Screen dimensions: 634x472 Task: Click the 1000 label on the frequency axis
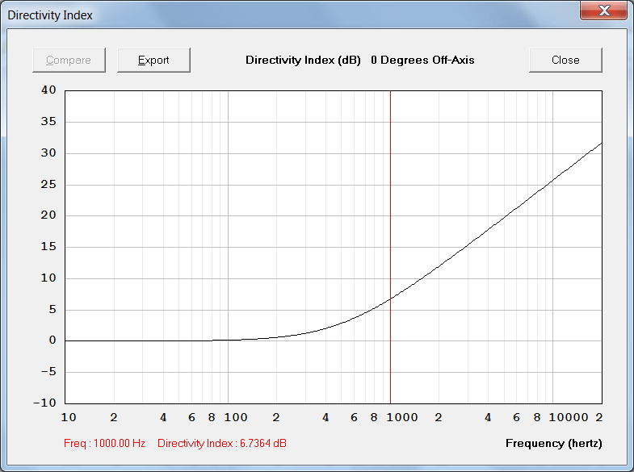coord(402,417)
